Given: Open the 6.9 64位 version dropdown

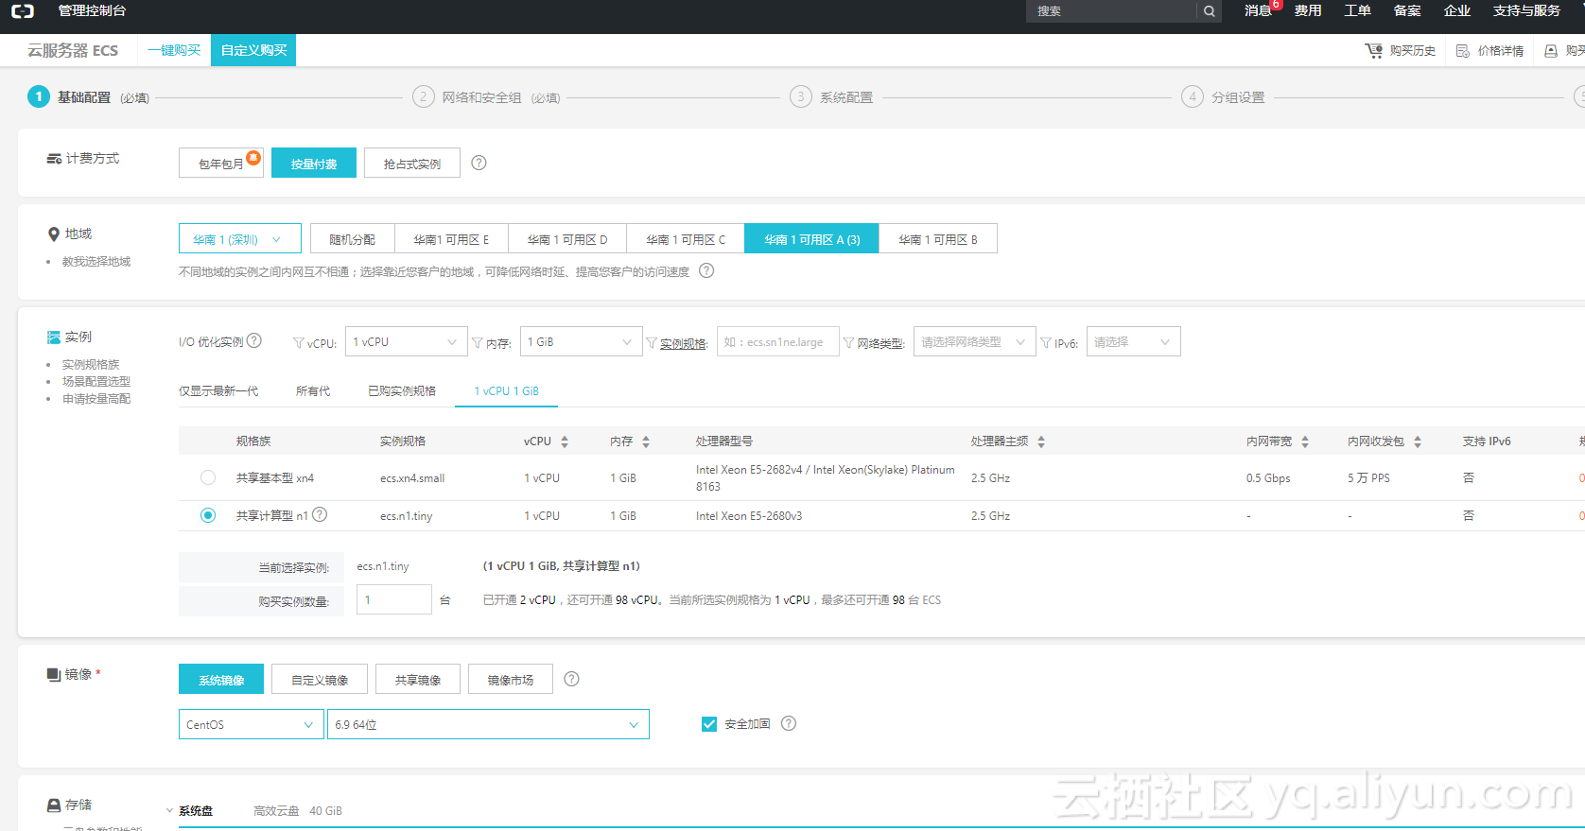Looking at the screenshot, I should (x=488, y=724).
